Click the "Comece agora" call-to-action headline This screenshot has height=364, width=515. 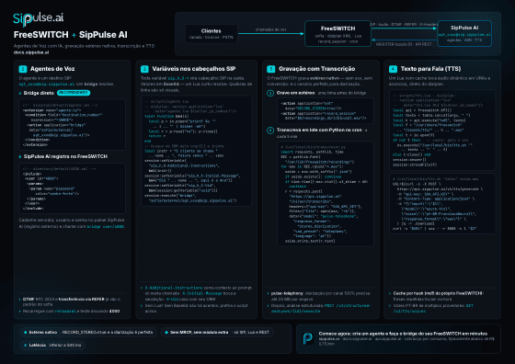(x=403, y=334)
